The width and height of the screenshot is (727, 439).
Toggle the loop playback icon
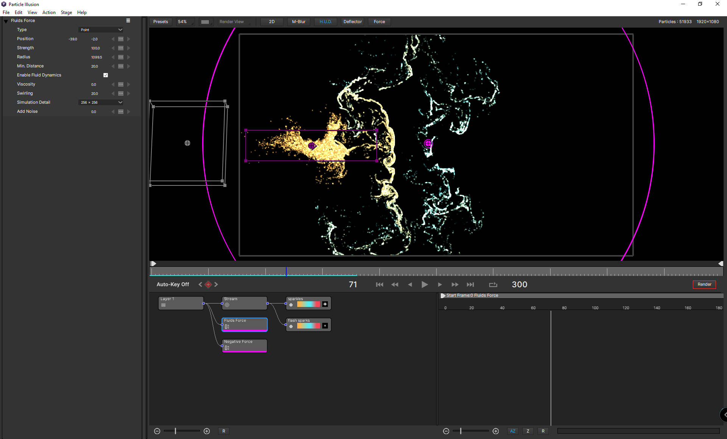coord(493,285)
